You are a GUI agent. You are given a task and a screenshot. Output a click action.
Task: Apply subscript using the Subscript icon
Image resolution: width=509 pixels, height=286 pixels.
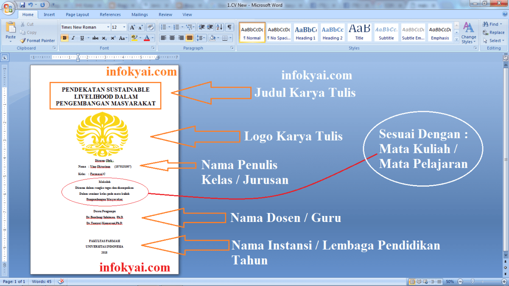(103, 38)
